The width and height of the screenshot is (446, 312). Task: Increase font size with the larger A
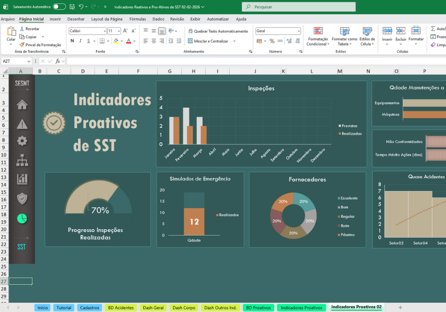coord(125,31)
